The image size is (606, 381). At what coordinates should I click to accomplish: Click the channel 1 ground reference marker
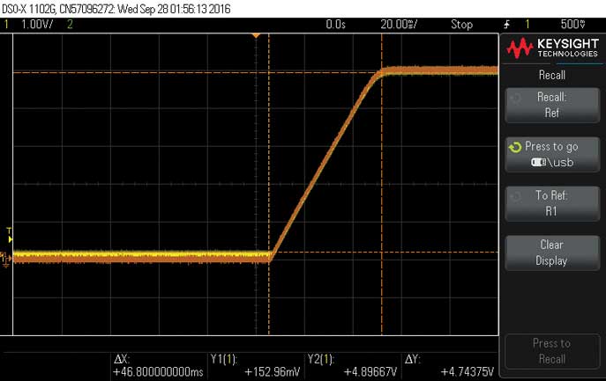pos(6,258)
